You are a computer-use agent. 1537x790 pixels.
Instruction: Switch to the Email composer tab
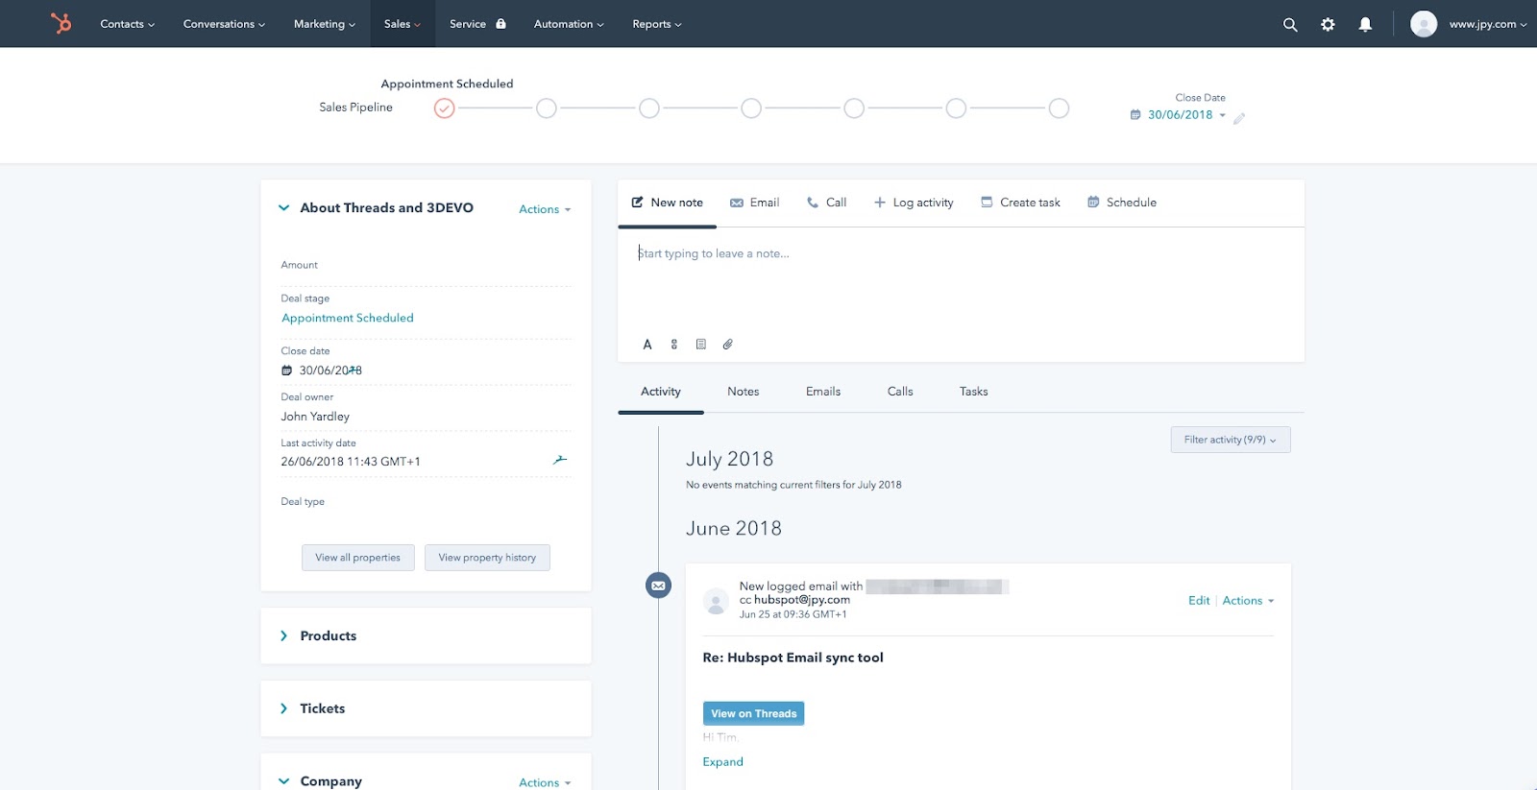click(x=754, y=203)
